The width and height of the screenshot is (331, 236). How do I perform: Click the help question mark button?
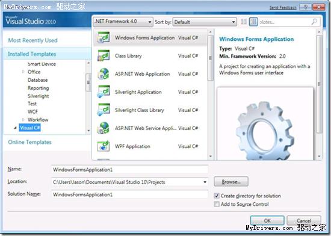[x=305, y=7]
